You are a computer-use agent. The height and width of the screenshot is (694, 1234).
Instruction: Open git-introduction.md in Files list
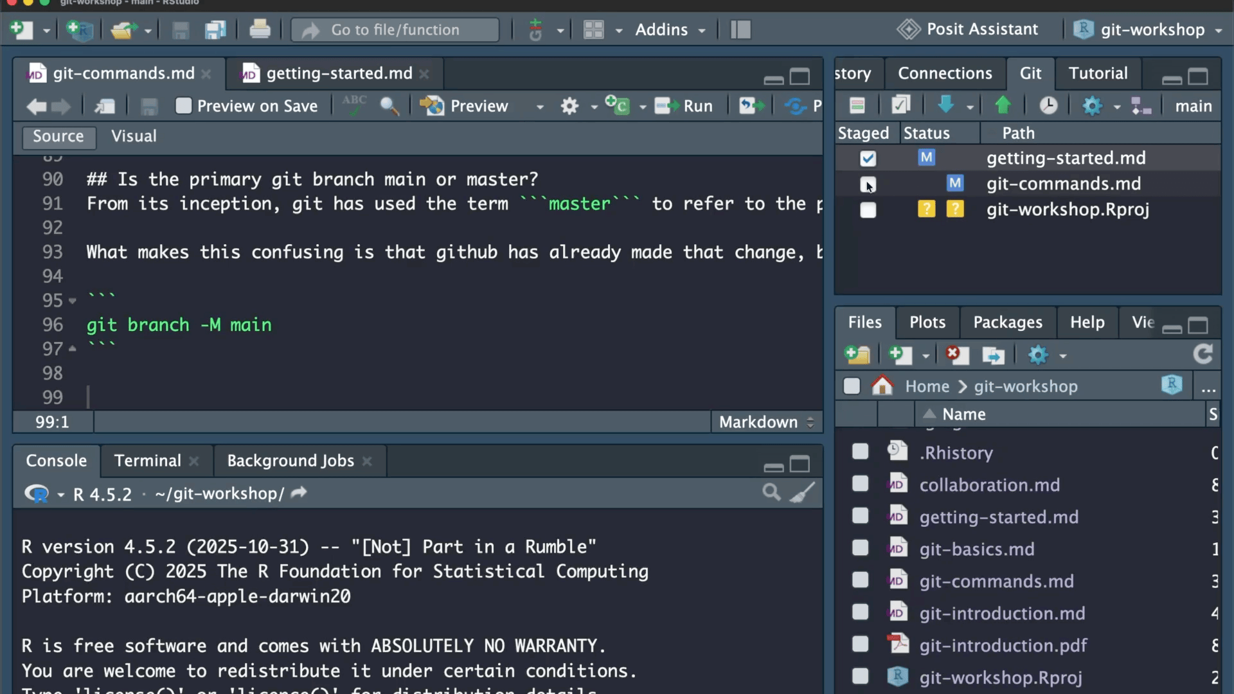1002,613
